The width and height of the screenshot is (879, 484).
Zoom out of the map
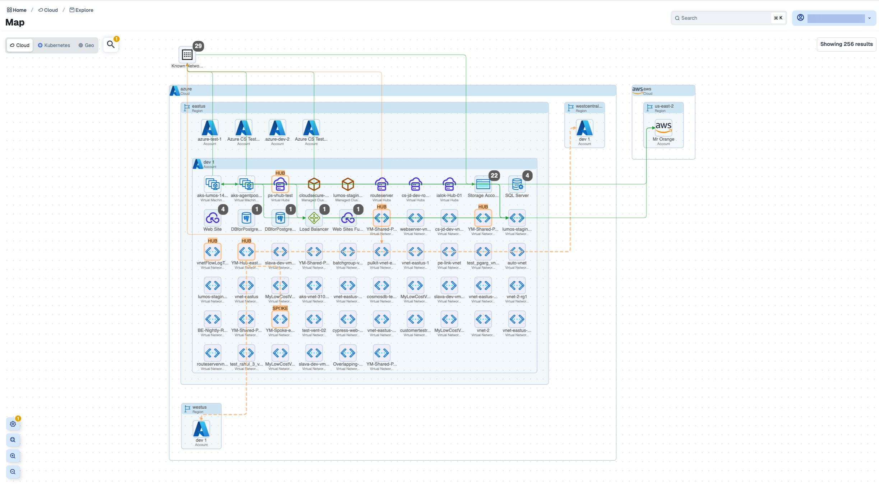click(x=13, y=471)
